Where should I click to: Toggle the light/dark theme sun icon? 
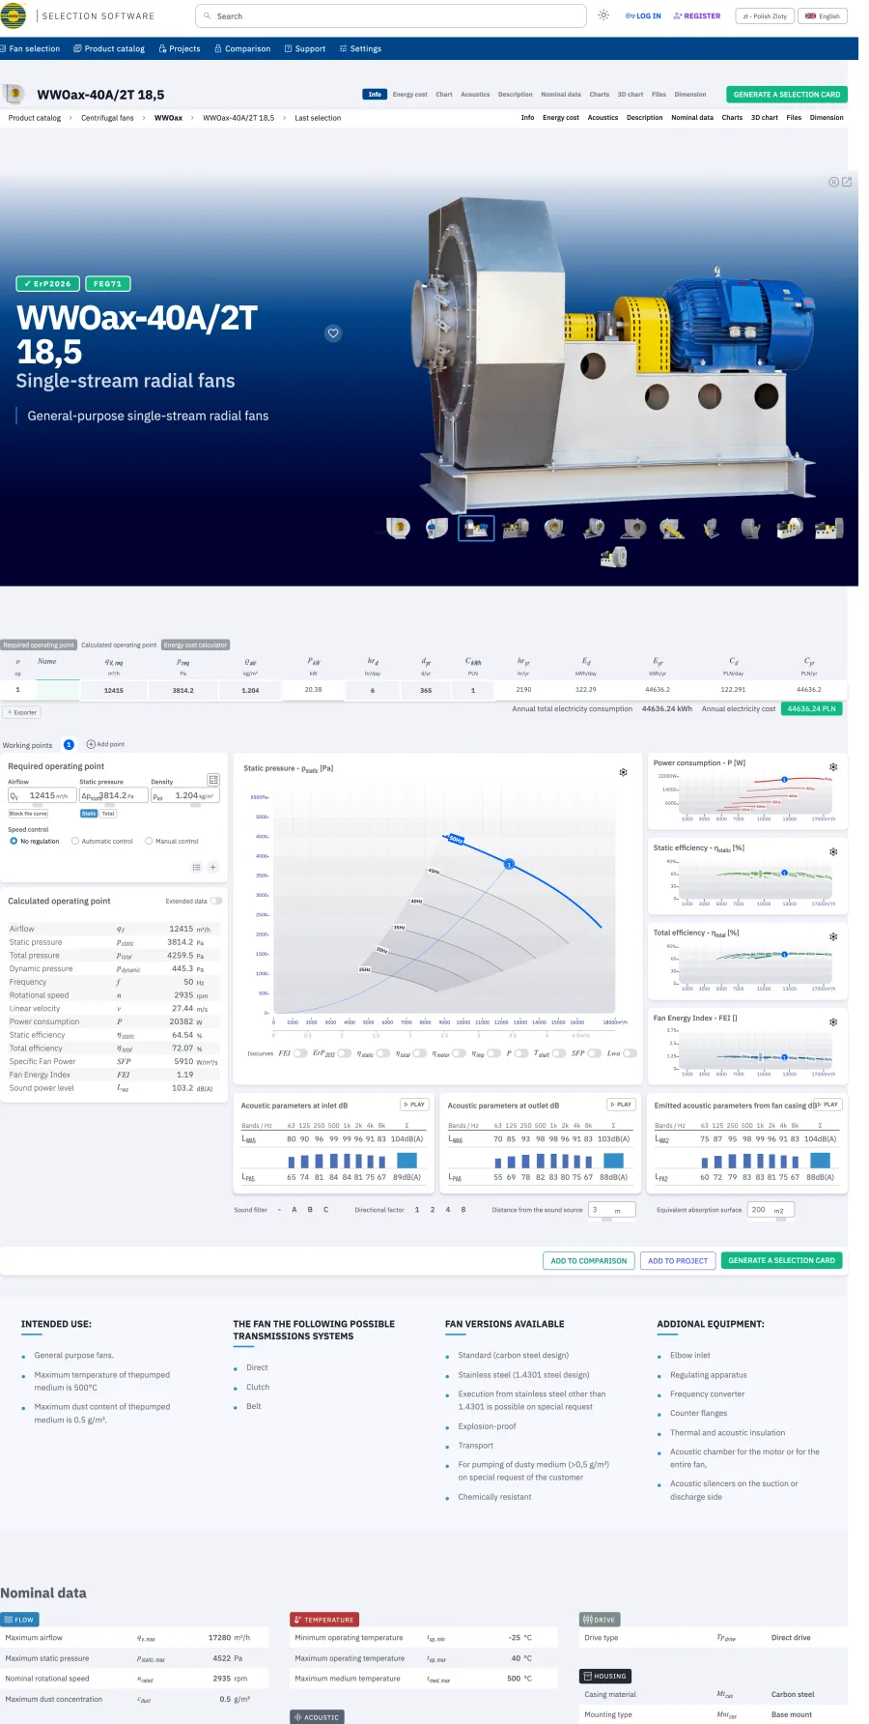pyautogui.click(x=603, y=15)
